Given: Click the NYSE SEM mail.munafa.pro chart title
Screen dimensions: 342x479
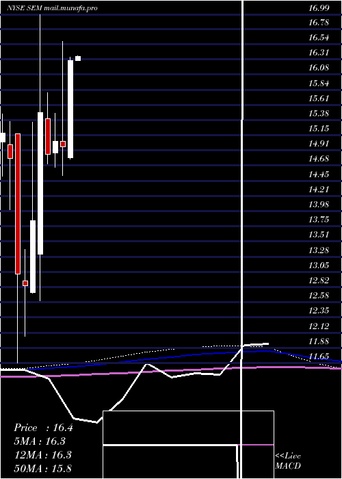Looking at the screenshot, I should 52,8.
